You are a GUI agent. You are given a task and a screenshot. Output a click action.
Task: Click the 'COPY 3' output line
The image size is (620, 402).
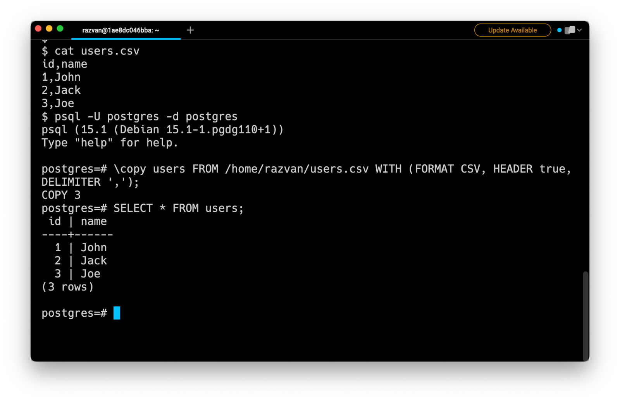[61, 195]
